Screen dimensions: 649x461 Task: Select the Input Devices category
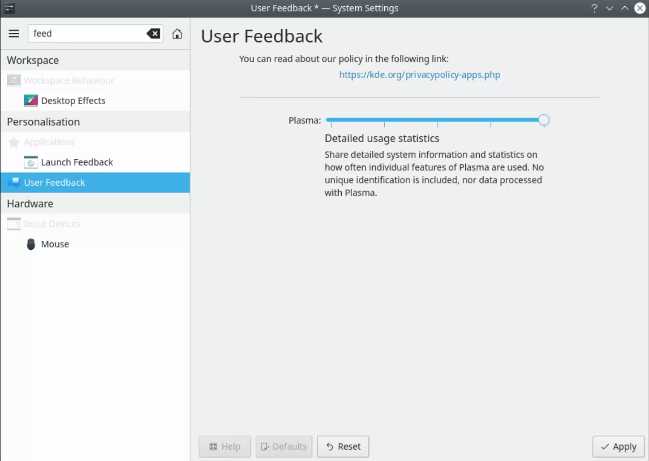[x=95, y=224]
